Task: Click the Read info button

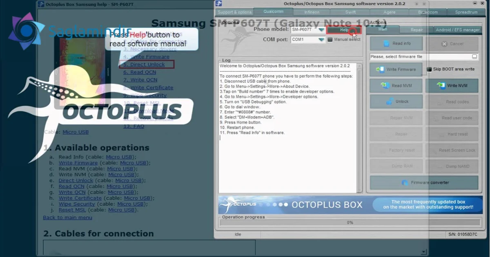Action: (x=397, y=44)
